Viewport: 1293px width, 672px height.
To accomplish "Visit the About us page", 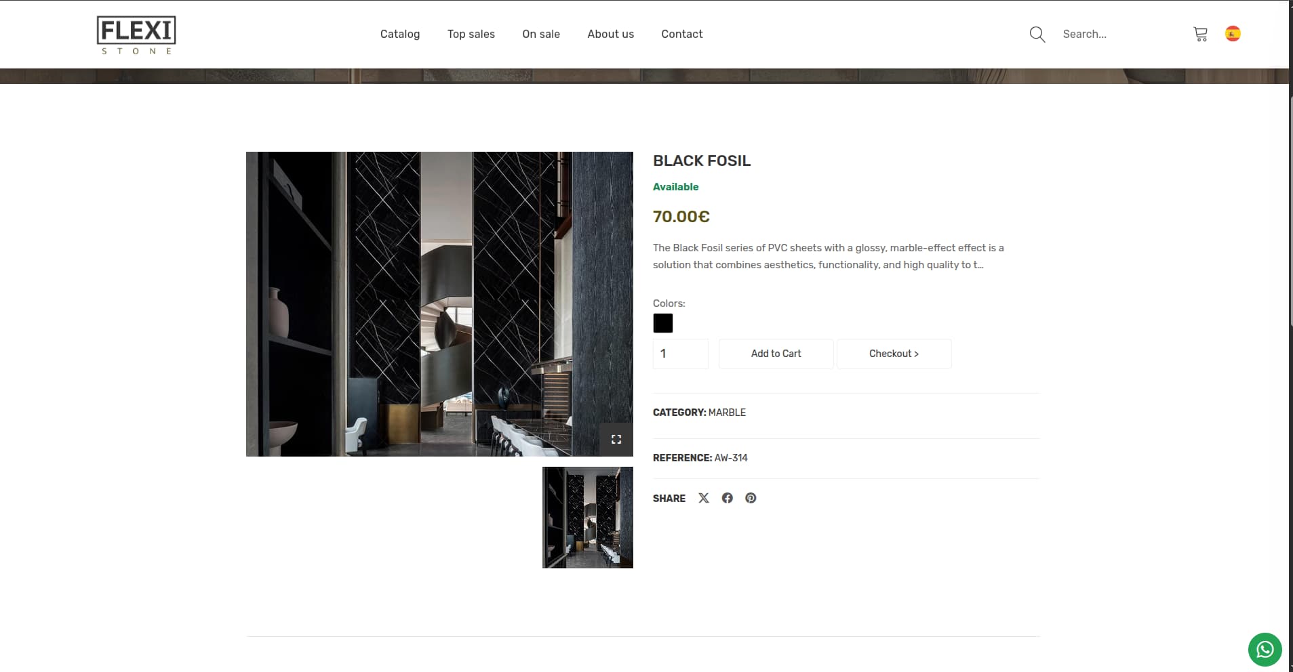I will [x=611, y=34].
